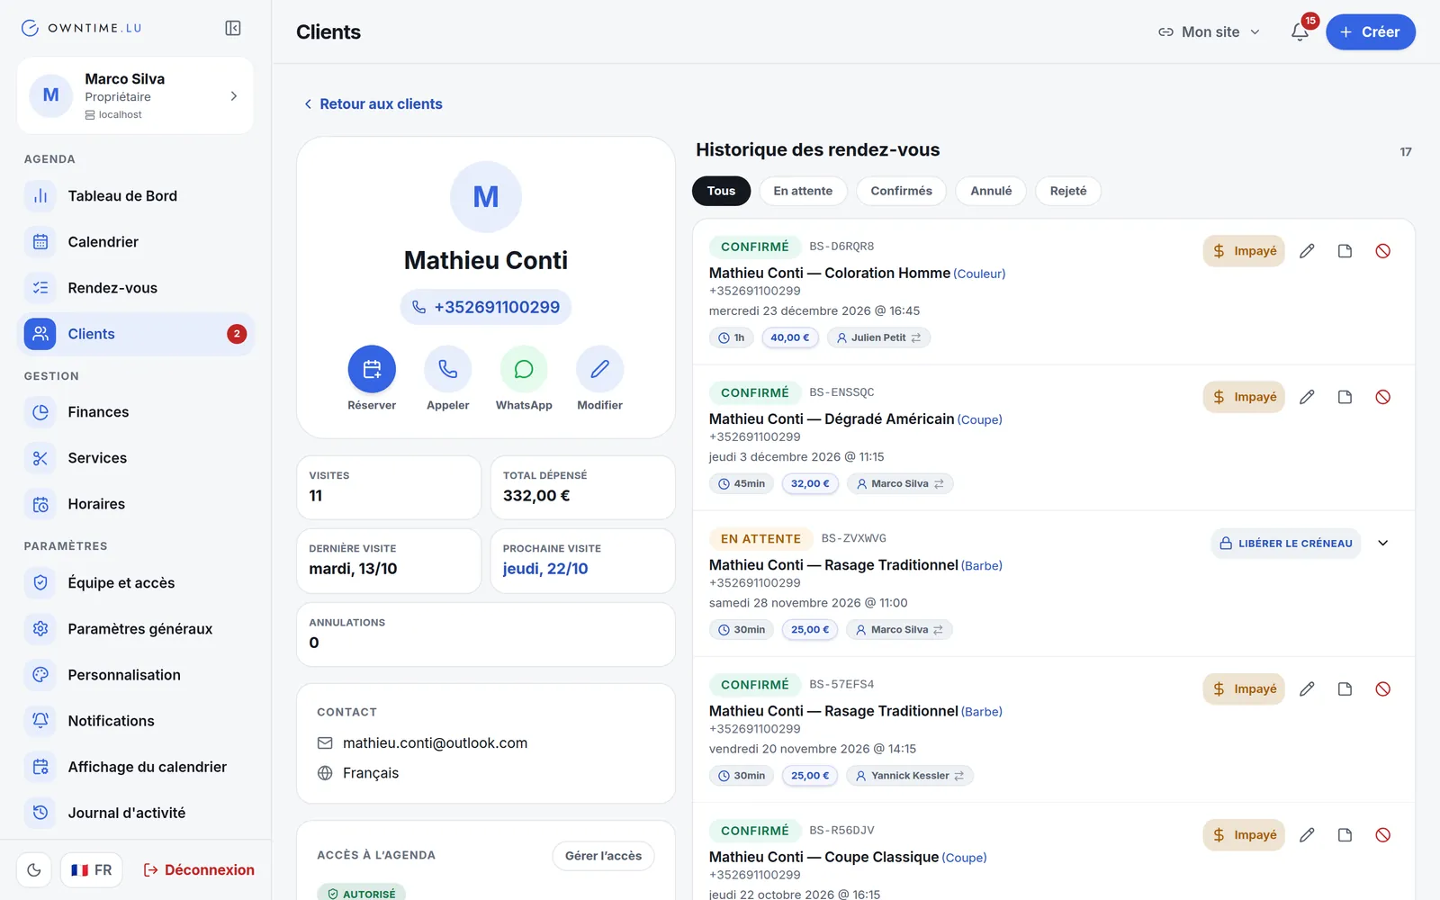Open Calendrier in sidebar

[135, 242]
